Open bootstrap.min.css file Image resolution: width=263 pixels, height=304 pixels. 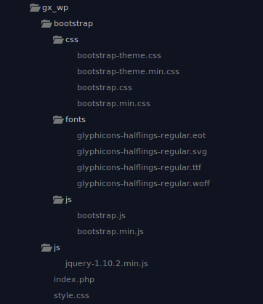(113, 103)
